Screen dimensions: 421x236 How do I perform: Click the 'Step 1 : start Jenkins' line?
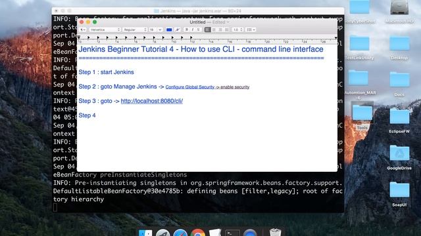(106, 72)
